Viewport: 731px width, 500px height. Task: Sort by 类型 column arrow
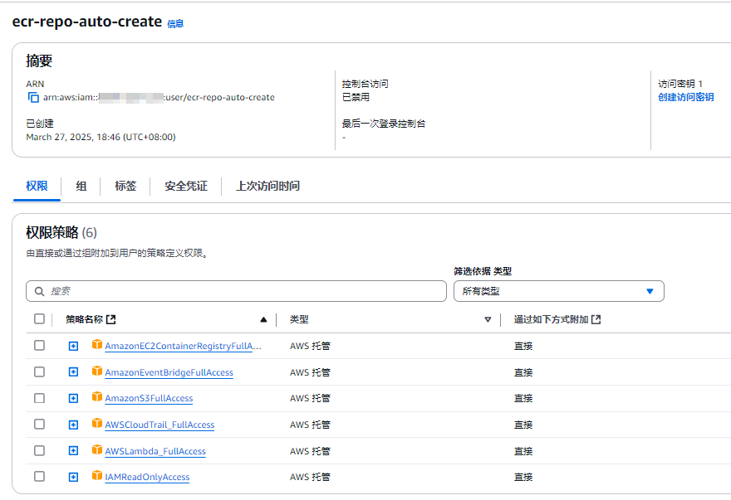click(488, 319)
